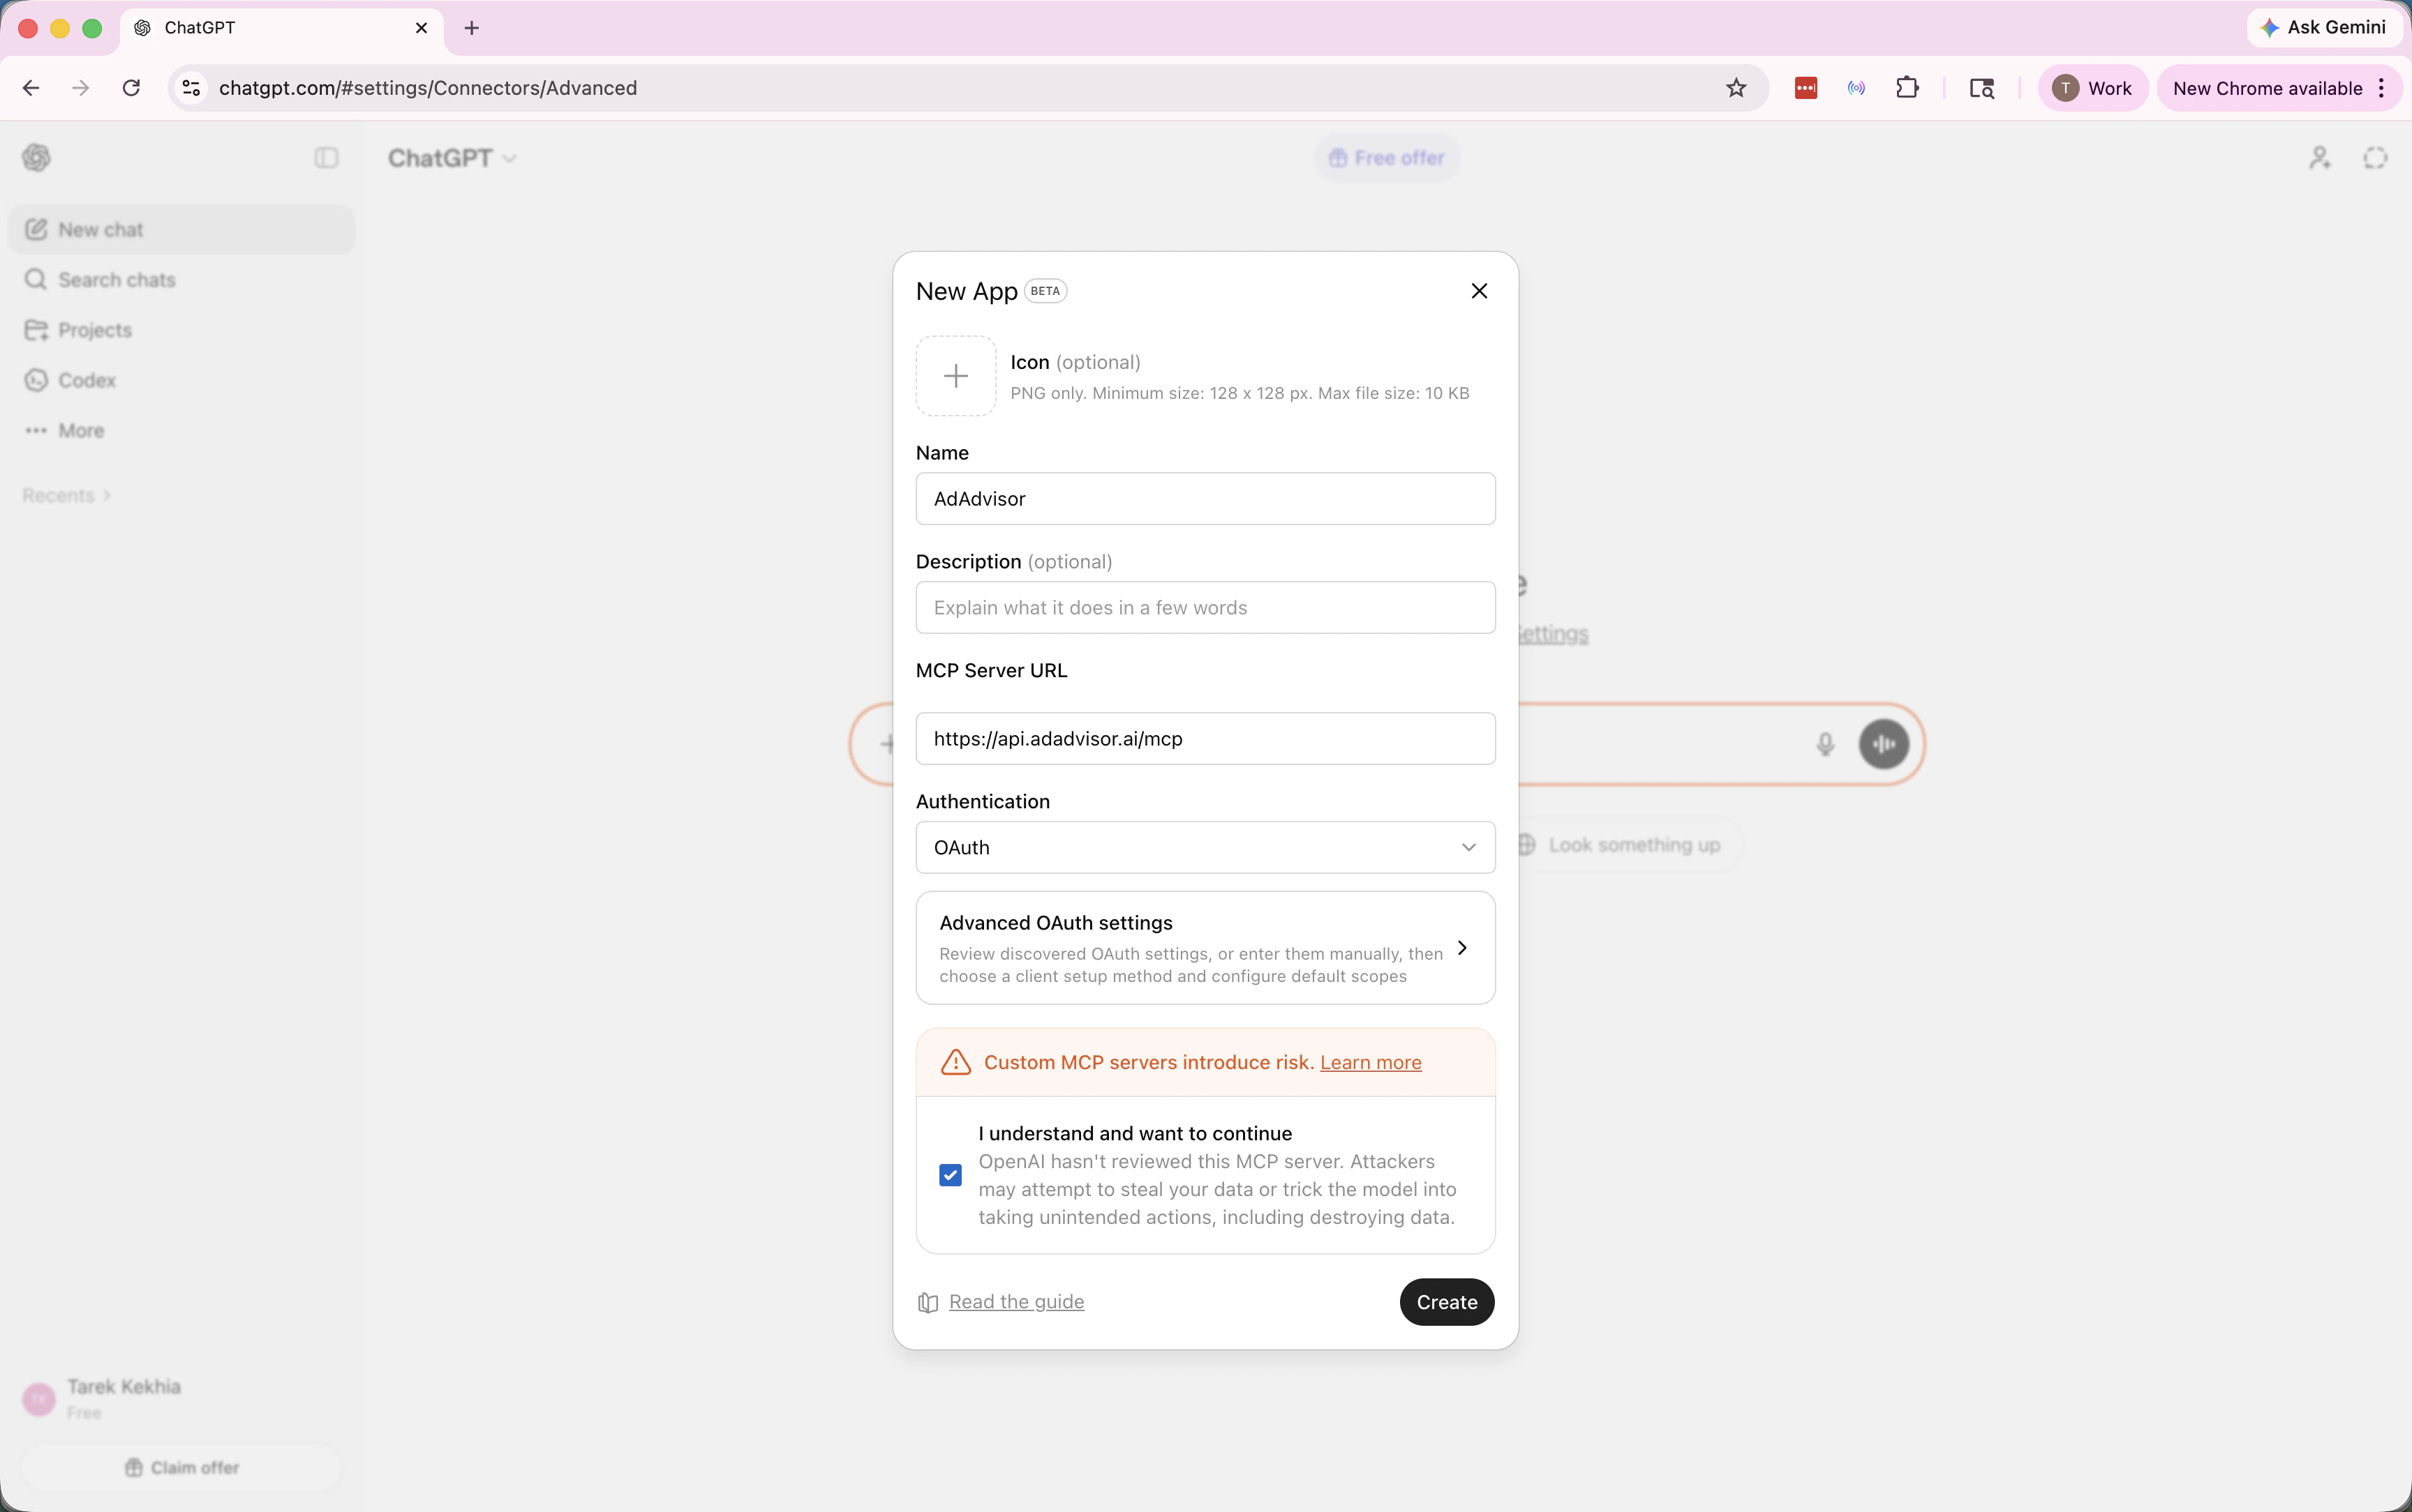Click the address bar URL
Viewport: 2412px width, 1512px height.
(429, 88)
